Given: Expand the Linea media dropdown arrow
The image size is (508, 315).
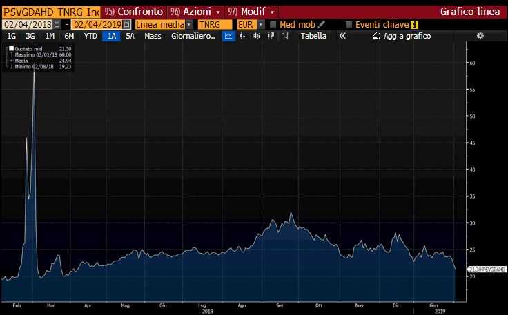Looking at the screenshot, I should point(190,25).
